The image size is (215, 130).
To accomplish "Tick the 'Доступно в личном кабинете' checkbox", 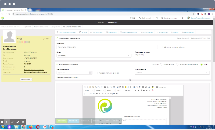I will tap(162, 47).
